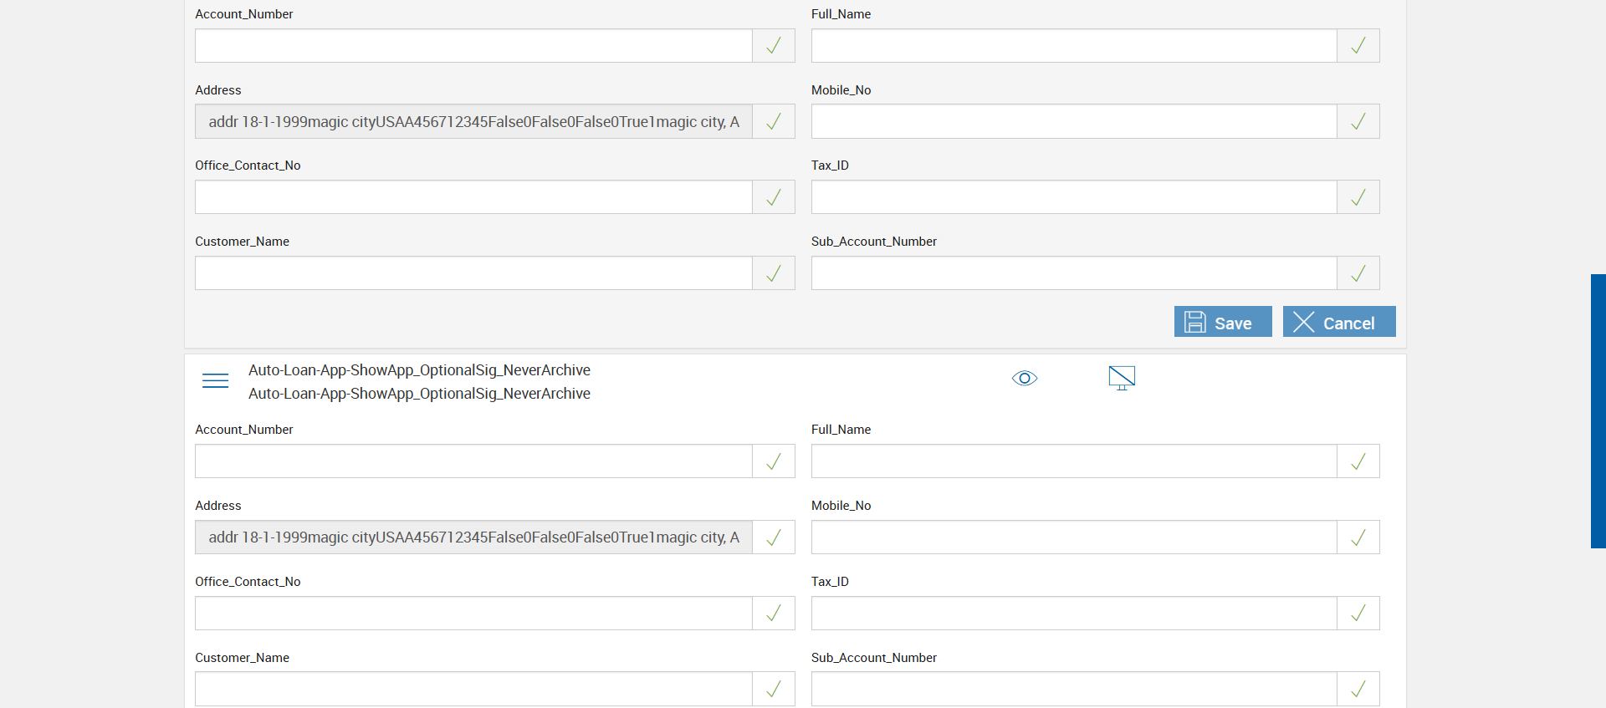The image size is (1606, 708).
Task: Open the Auto-Loan-App hamburger menu icon
Action: [215, 381]
